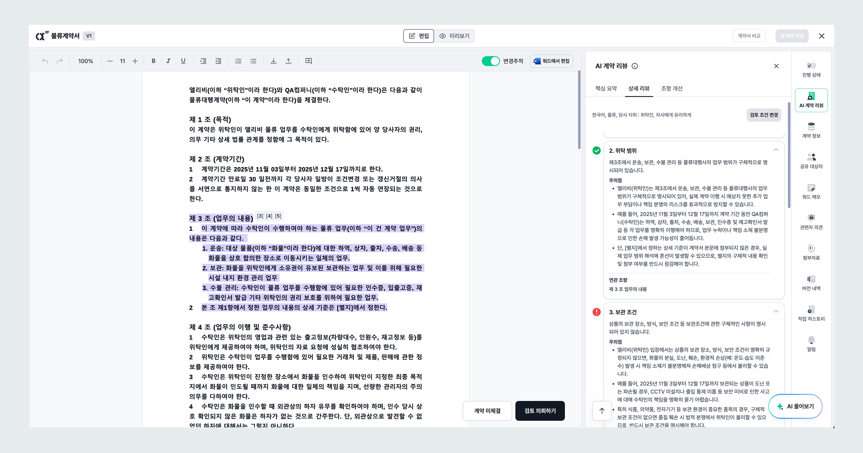Viewport: 863px width, 453px height.
Task: Apply underline formatting
Action: coord(183,61)
